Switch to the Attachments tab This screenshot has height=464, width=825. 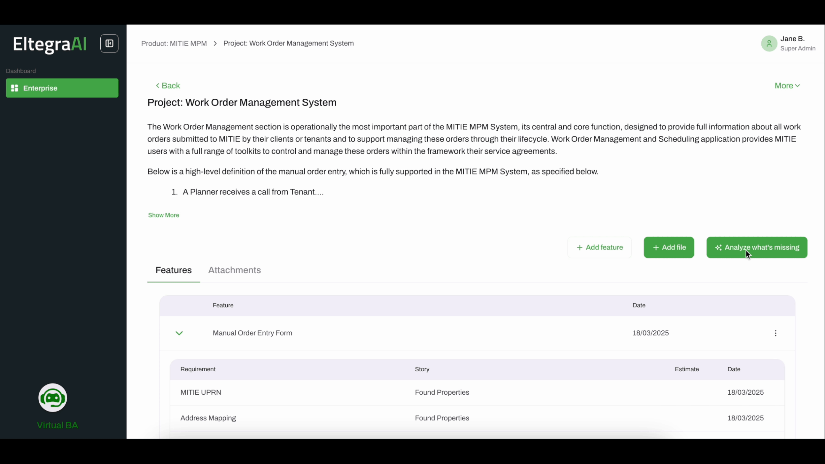(x=234, y=270)
